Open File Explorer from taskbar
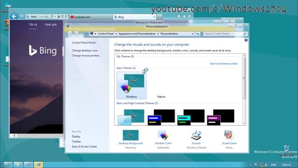Image resolution: width=298 pixels, height=168 pixels. (18, 165)
